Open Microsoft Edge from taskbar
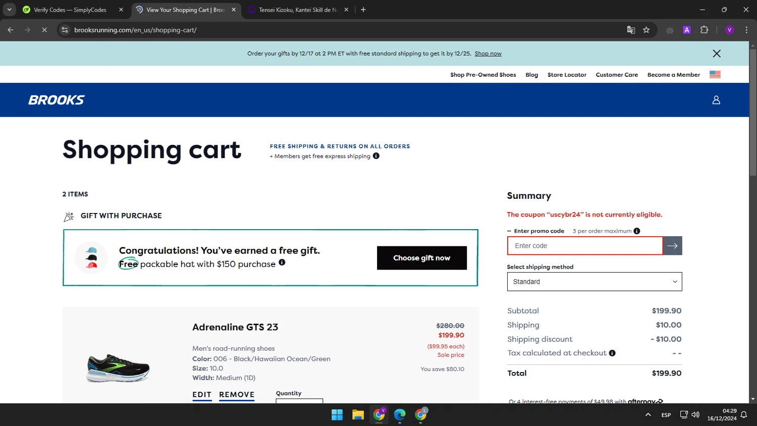This screenshot has width=757, height=426. 400,415
